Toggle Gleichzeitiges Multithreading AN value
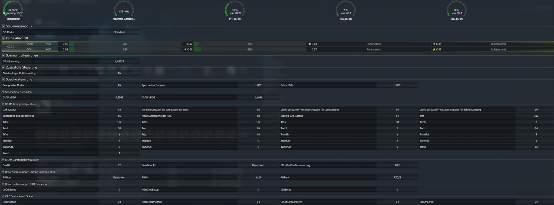This screenshot has height=205, width=554. tap(119, 73)
